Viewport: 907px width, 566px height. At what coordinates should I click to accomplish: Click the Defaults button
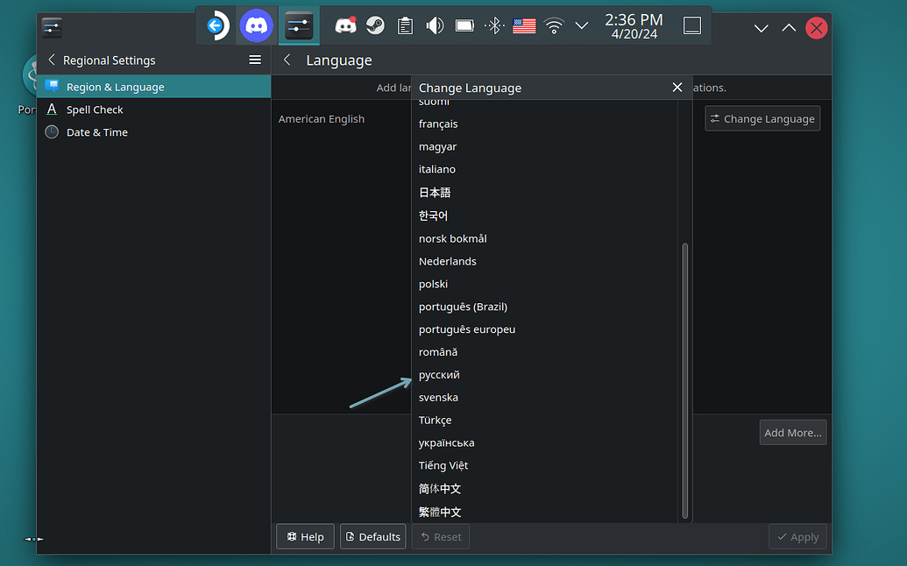[x=372, y=536]
